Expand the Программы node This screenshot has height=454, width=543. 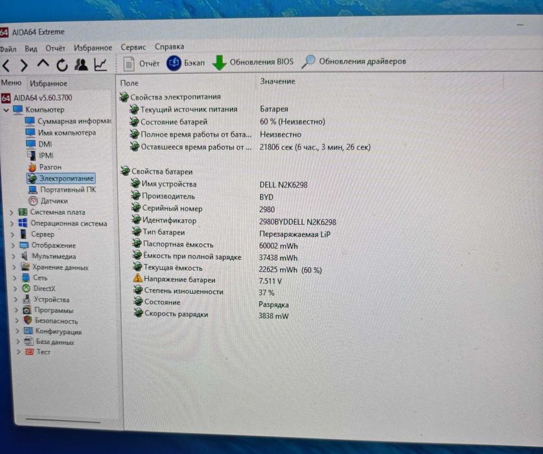[16, 310]
